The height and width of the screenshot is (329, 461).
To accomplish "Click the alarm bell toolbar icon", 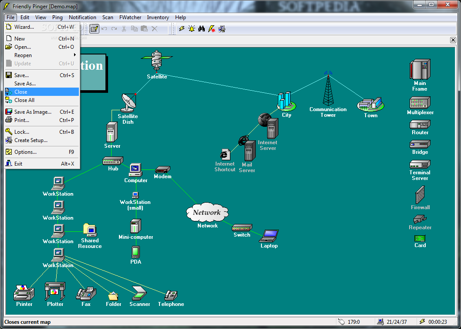I will (x=192, y=28).
